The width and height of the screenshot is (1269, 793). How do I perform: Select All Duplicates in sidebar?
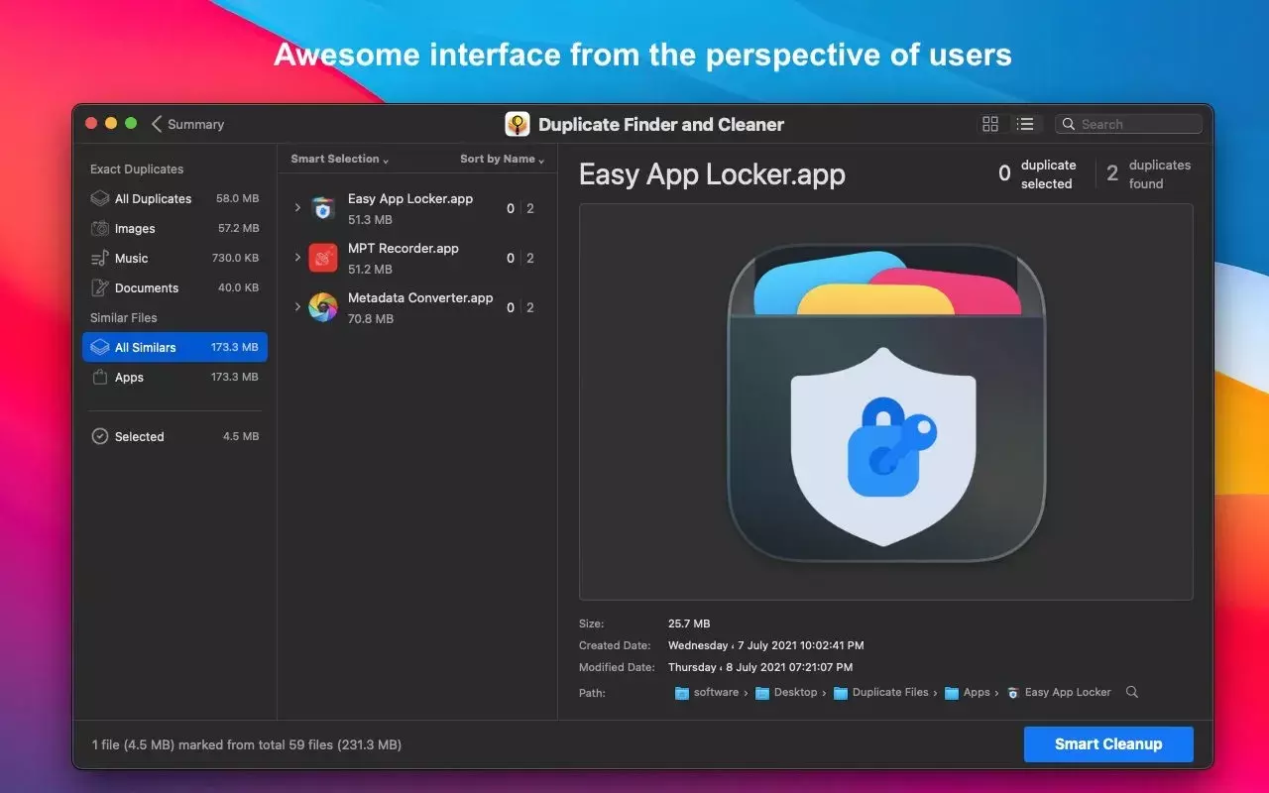[153, 198]
